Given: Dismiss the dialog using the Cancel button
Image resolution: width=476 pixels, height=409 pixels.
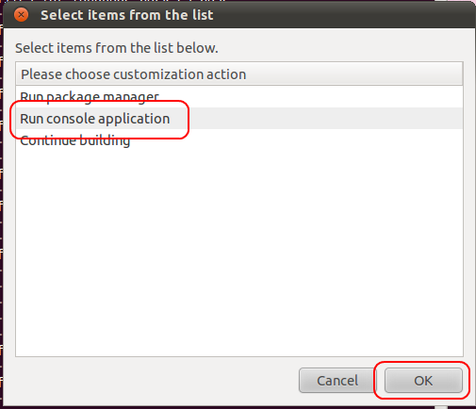Looking at the screenshot, I should pyautogui.click(x=337, y=381).
